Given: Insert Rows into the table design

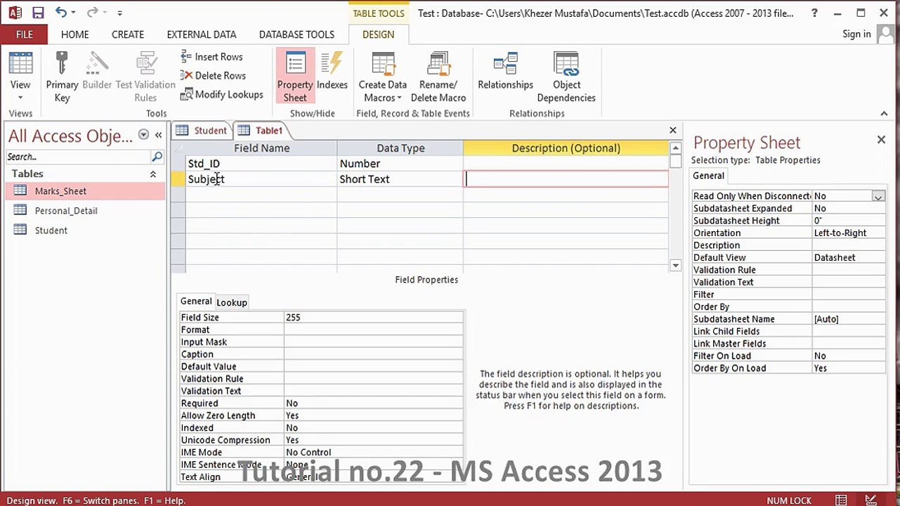Looking at the screenshot, I should [x=211, y=57].
